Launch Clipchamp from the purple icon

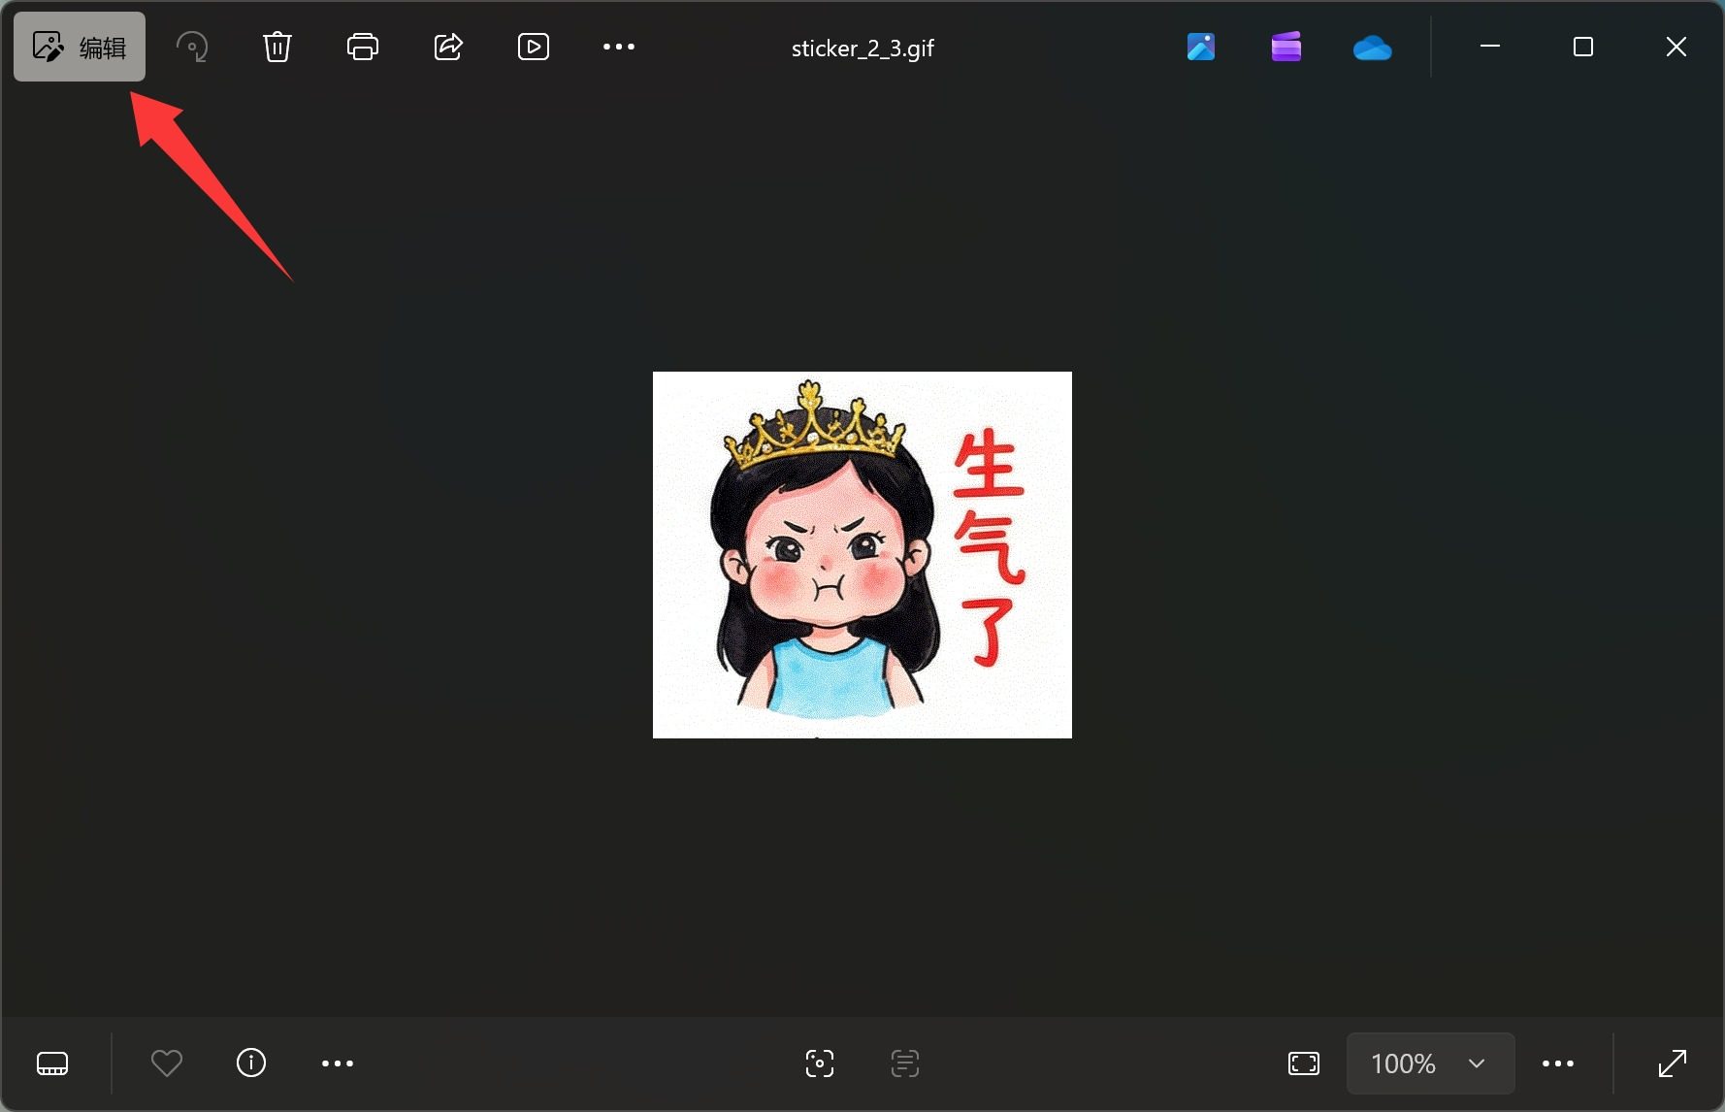coord(1286,47)
